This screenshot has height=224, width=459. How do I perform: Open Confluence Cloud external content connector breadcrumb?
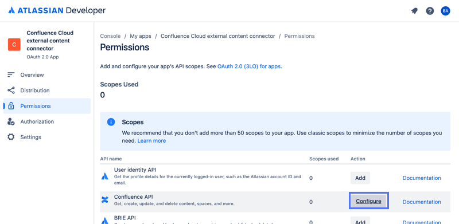point(218,36)
